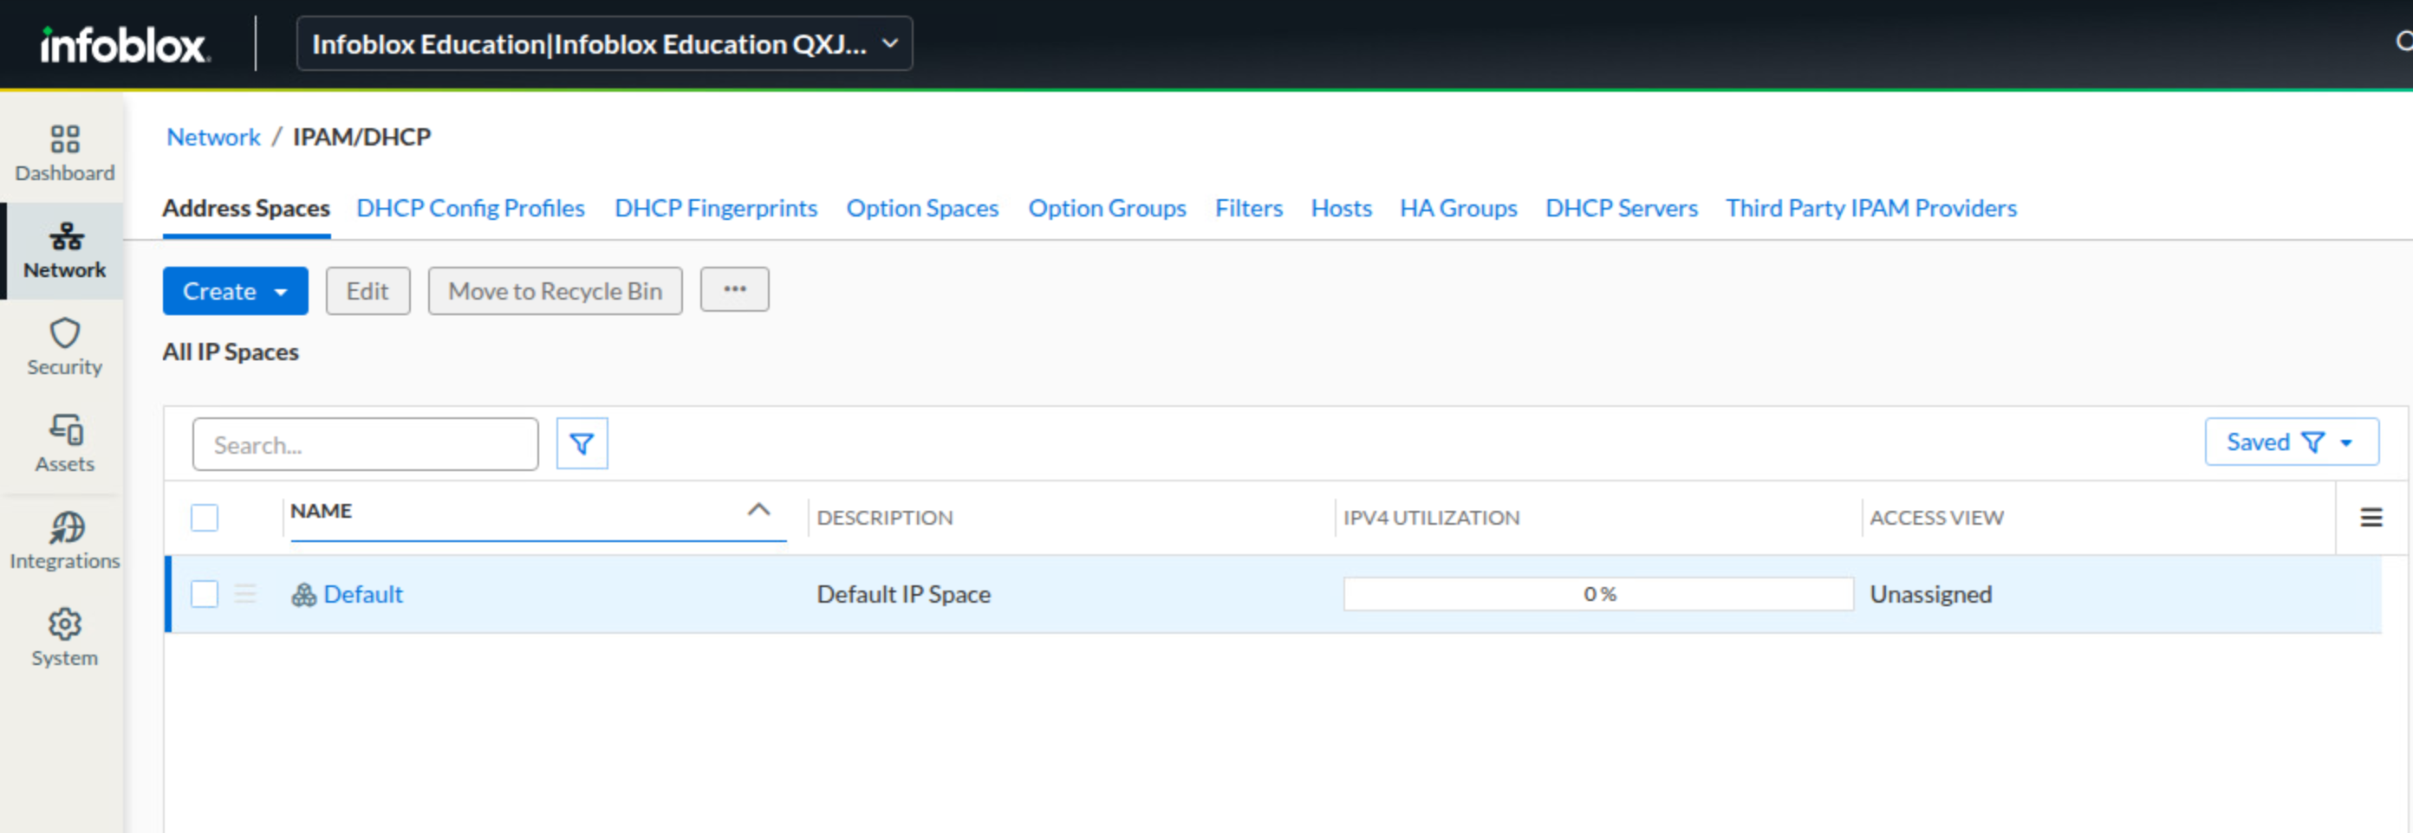
Task: Click the ACCESS VIEW column header
Action: point(1936,518)
